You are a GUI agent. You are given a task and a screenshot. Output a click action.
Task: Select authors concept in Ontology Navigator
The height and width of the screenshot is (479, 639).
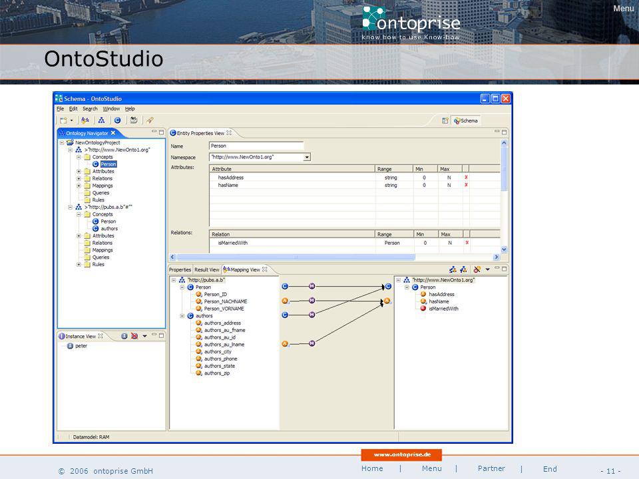[x=109, y=228]
